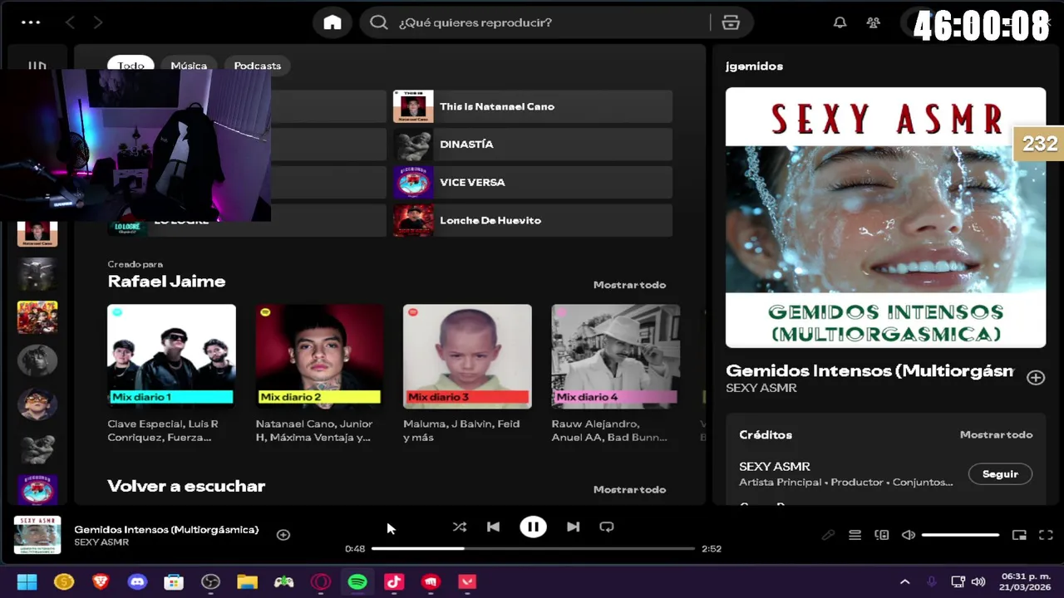Follow SEXY ASMR with Seguir button
This screenshot has height=598, width=1064.
1000,474
